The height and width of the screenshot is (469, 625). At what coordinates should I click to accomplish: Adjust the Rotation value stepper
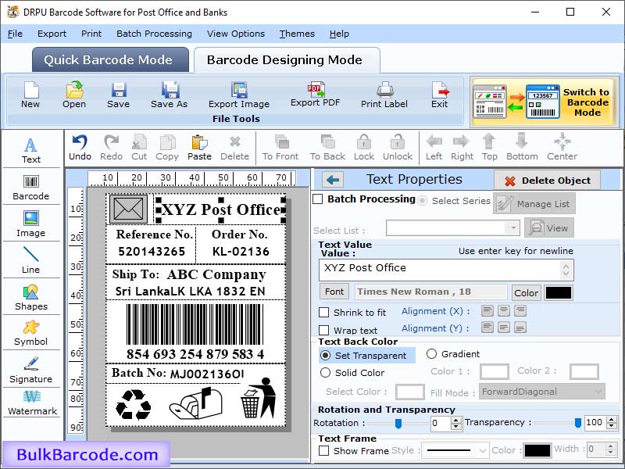click(456, 423)
